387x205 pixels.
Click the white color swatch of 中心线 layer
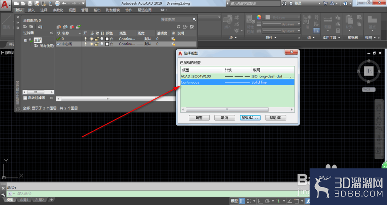coord(107,44)
